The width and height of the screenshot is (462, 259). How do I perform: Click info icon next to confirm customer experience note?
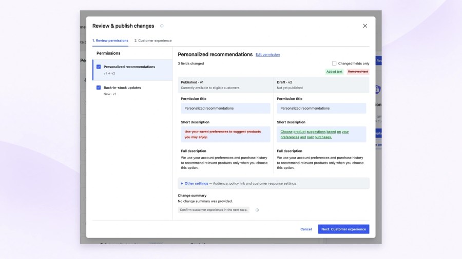click(x=257, y=210)
